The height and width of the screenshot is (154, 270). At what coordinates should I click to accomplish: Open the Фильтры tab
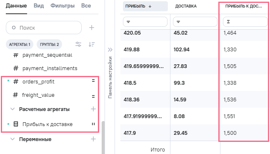coord(62,6)
